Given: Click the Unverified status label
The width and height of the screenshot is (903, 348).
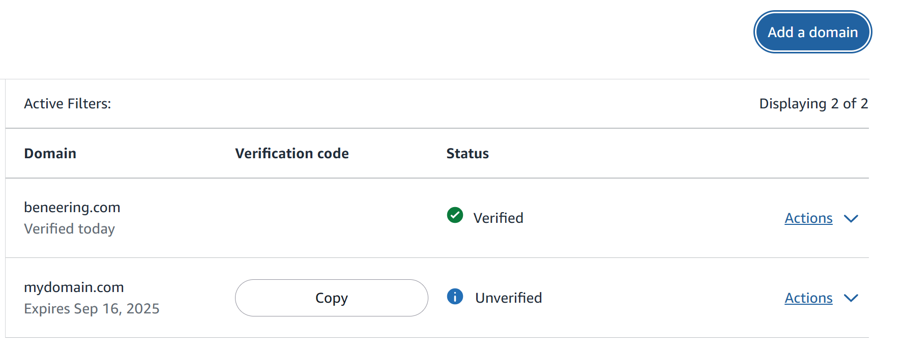Looking at the screenshot, I should click(x=508, y=298).
